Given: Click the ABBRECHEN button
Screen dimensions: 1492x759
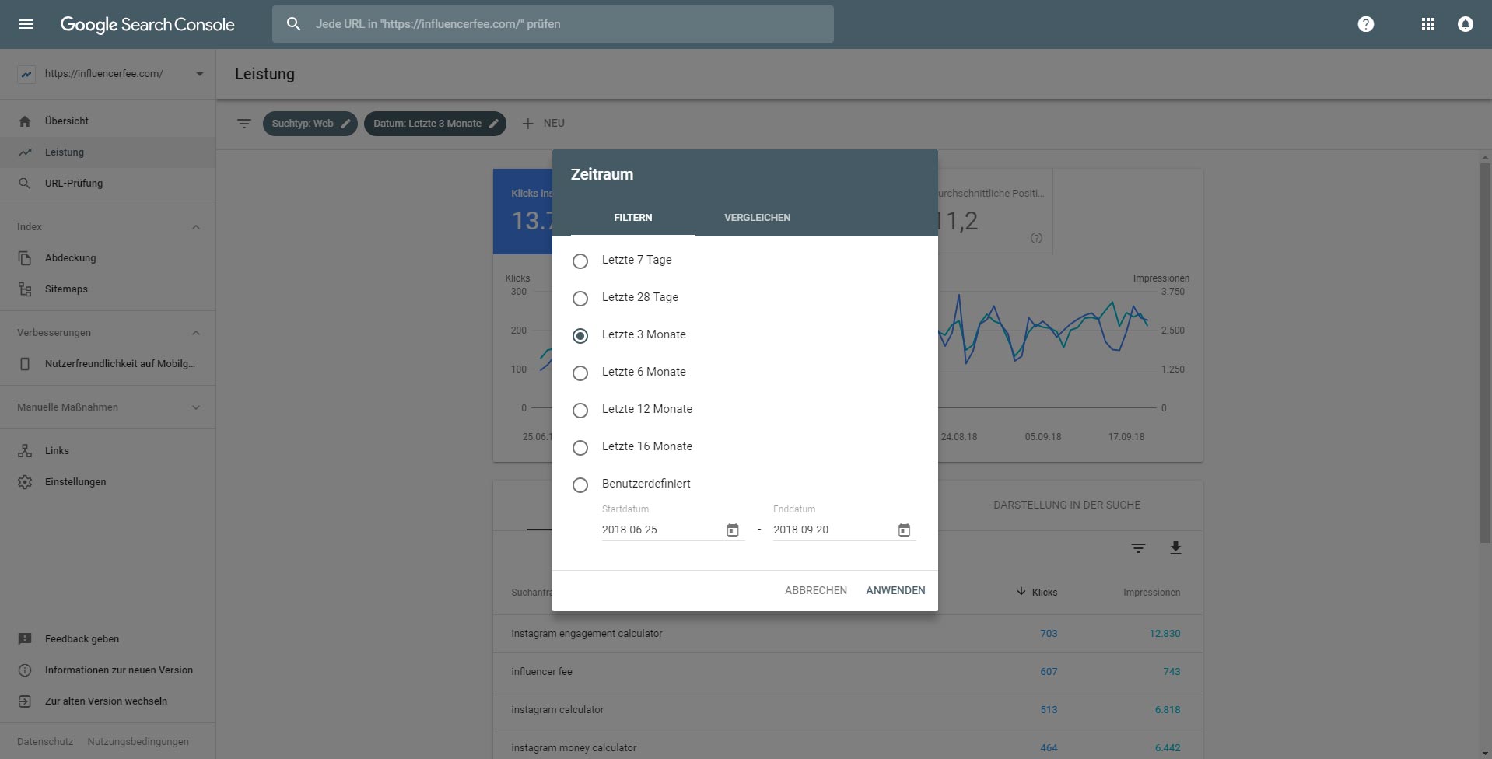Looking at the screenshot, I should pos(816,590).
